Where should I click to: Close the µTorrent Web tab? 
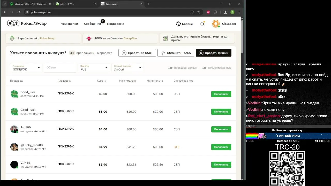pyautogui.click(x=96, y=4)
